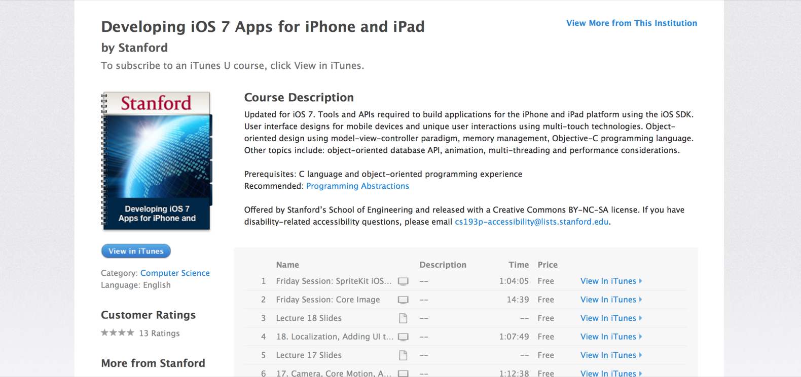Open the Programming Abstractions link
This screenshot has height=377, width=801.
357,186
